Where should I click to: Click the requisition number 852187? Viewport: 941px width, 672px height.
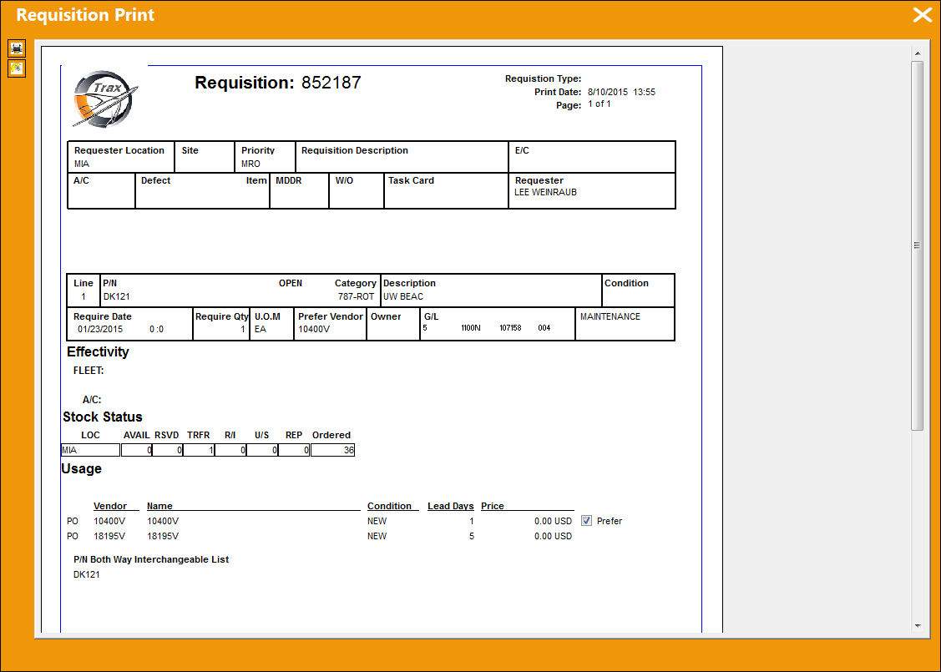point(331,82)
